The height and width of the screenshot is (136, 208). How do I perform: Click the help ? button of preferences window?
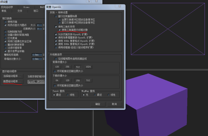[x=89, y=1]
